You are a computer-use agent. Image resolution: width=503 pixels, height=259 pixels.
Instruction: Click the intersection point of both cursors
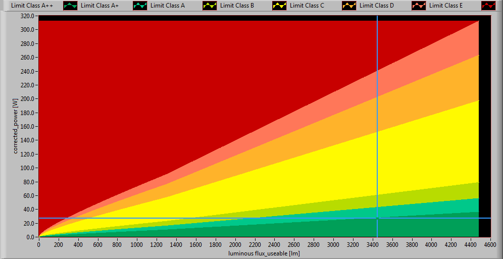pyautogui.click(x=377, y=218)
